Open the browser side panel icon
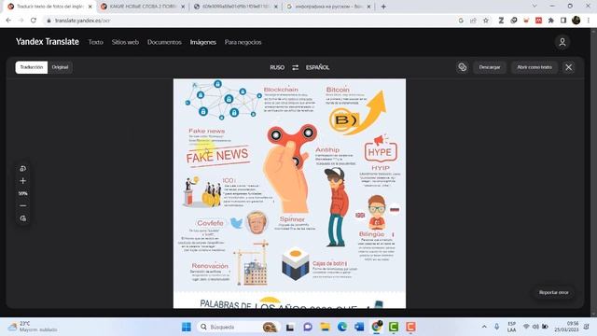The image size is (597, 336). click(x=563, y=21)
